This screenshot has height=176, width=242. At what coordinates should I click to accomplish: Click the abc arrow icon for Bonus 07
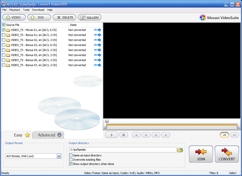pyautogui.click(x=98, y=65)
